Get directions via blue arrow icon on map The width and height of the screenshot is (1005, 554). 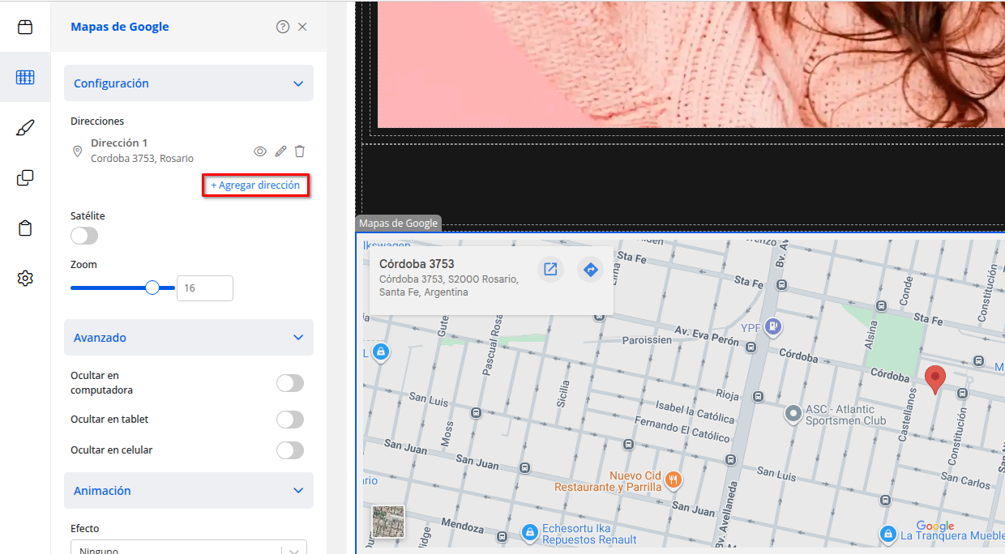coord(591,269)
